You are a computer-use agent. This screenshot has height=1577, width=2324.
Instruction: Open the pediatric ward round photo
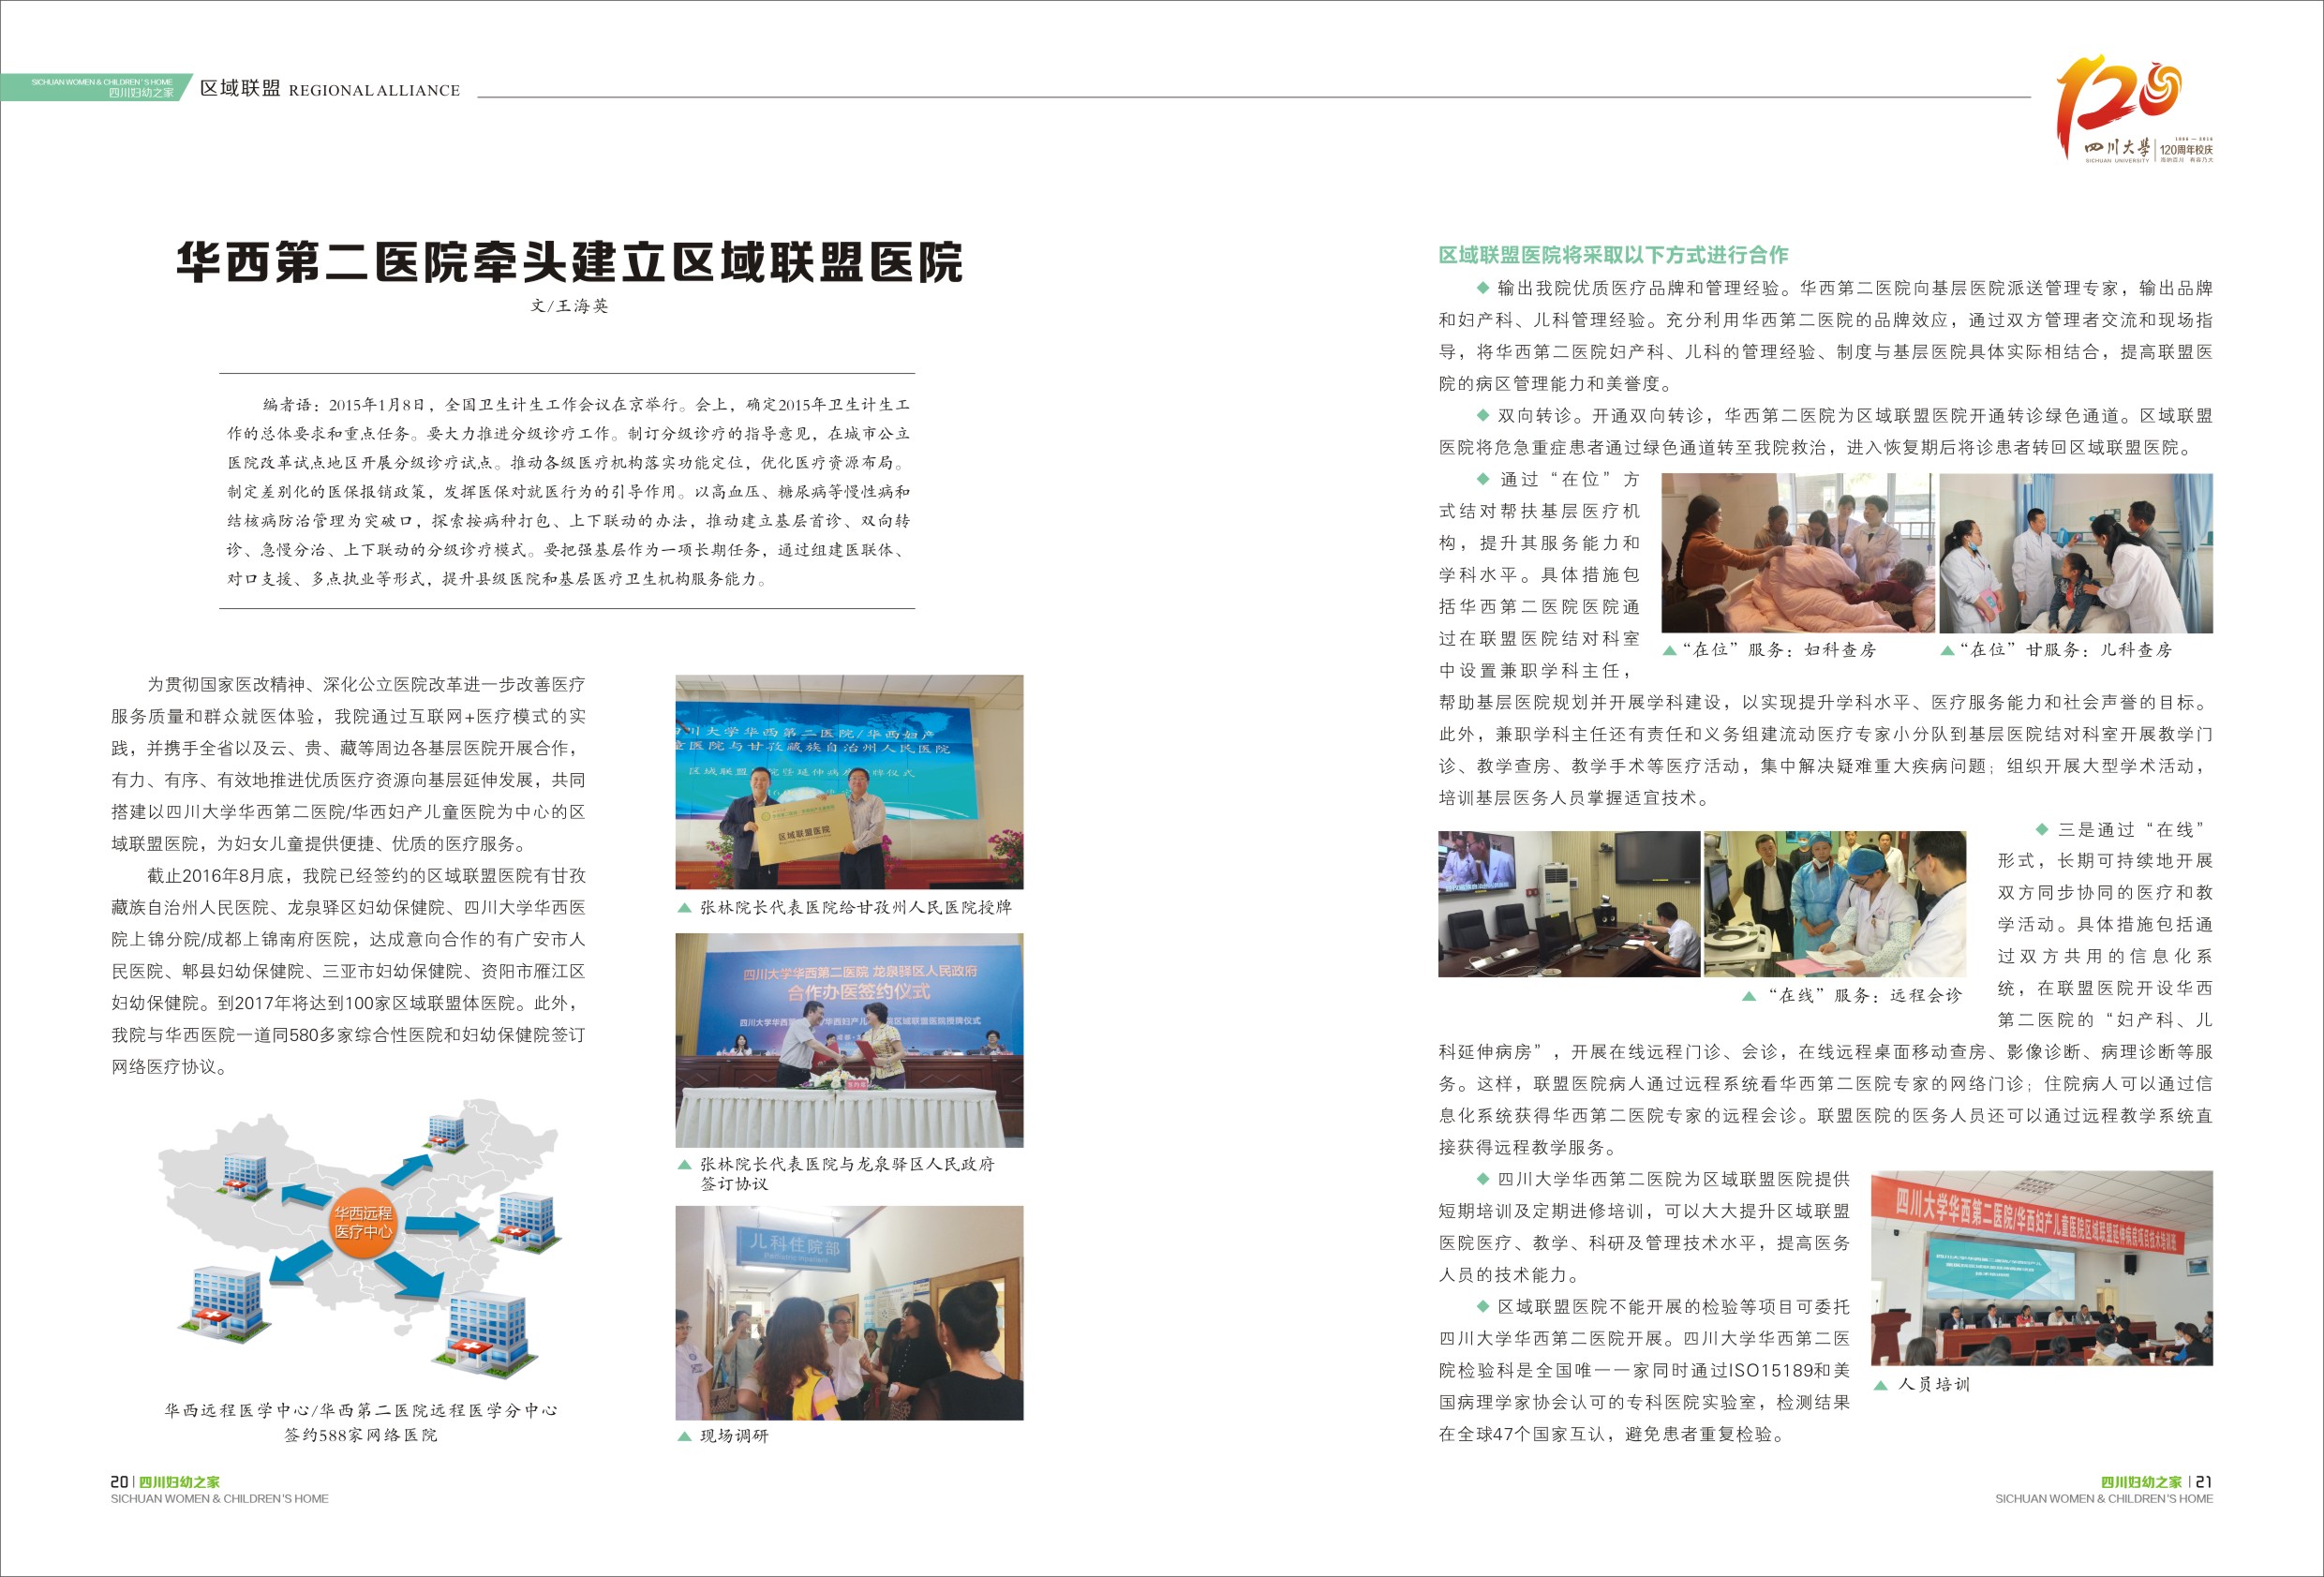coord(2076,553)
